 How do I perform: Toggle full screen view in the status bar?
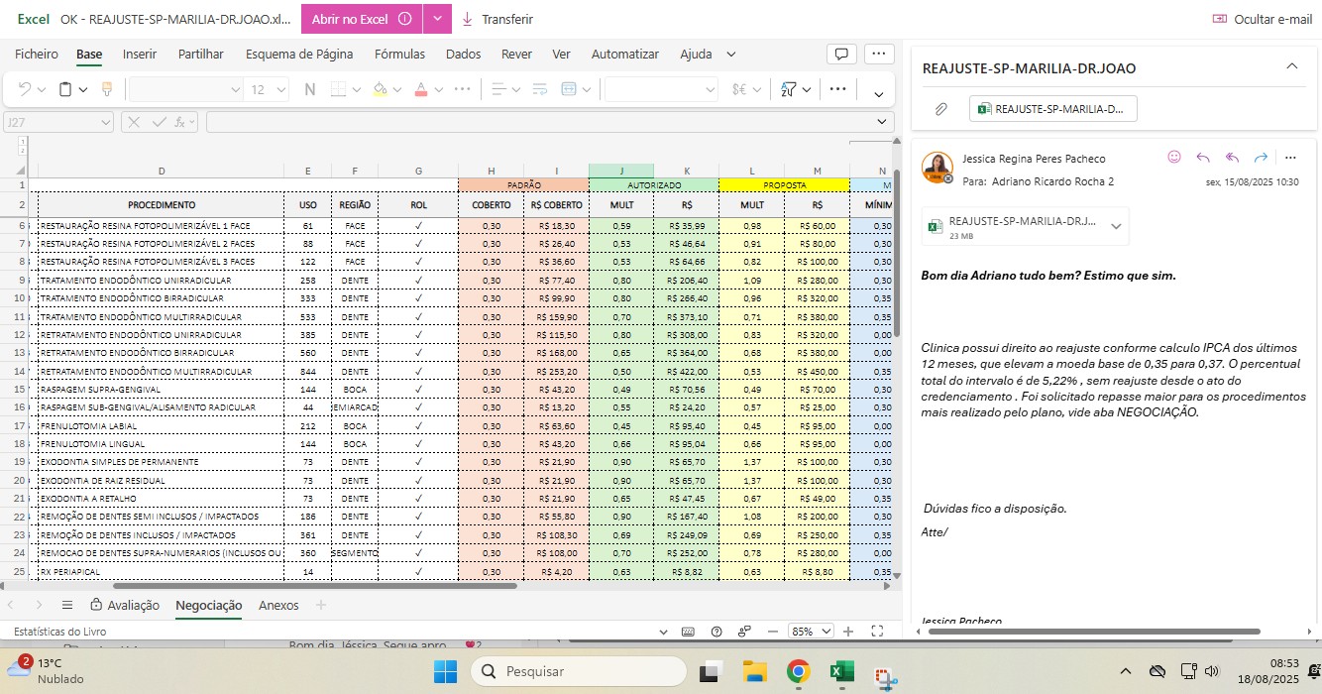coord(877,632)
